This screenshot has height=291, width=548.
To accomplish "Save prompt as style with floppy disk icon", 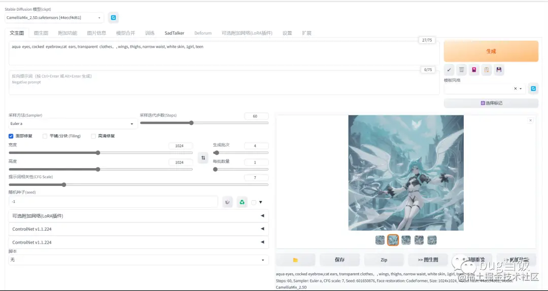I will tap(499, 70).
